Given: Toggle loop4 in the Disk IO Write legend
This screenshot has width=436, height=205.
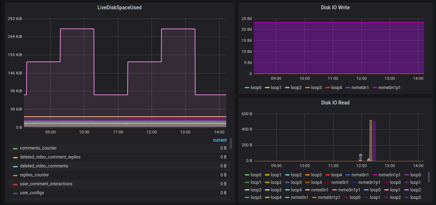Looking at the screenshot, I should pyautogui.click(x=337, y=87).
